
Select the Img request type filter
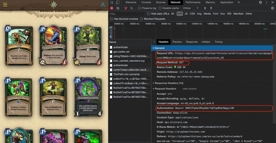point(199,14)
